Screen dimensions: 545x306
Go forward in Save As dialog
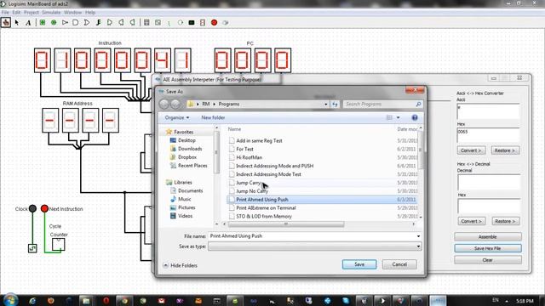(175, 104)
